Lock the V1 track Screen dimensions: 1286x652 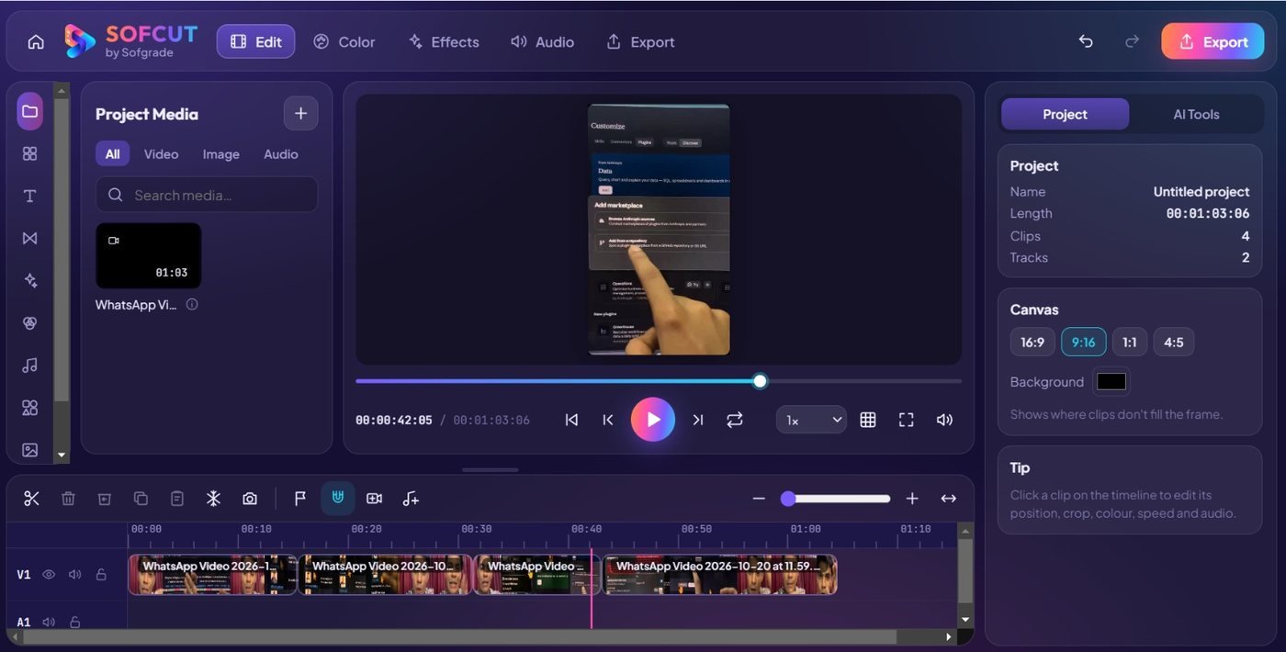point(101,574)
